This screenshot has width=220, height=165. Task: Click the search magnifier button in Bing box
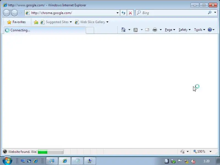(x=210, y=13)
